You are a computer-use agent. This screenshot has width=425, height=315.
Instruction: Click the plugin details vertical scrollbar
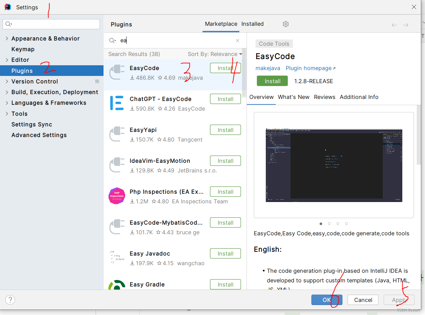(x=418, y=136)
